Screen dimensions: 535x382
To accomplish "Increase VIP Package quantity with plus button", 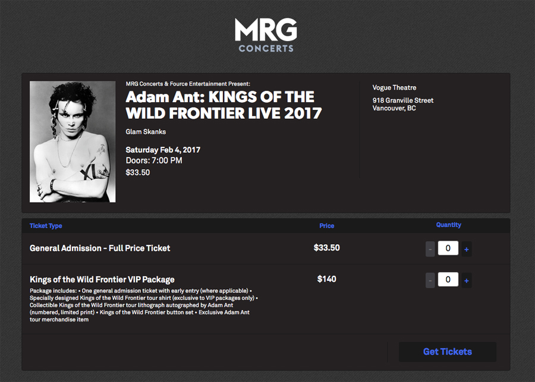I will [x=467, y=280].
